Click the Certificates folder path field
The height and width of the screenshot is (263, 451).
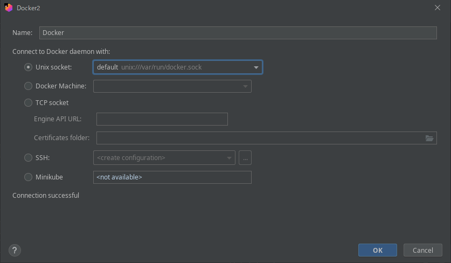pyautogui.click(x=259, y=138)
